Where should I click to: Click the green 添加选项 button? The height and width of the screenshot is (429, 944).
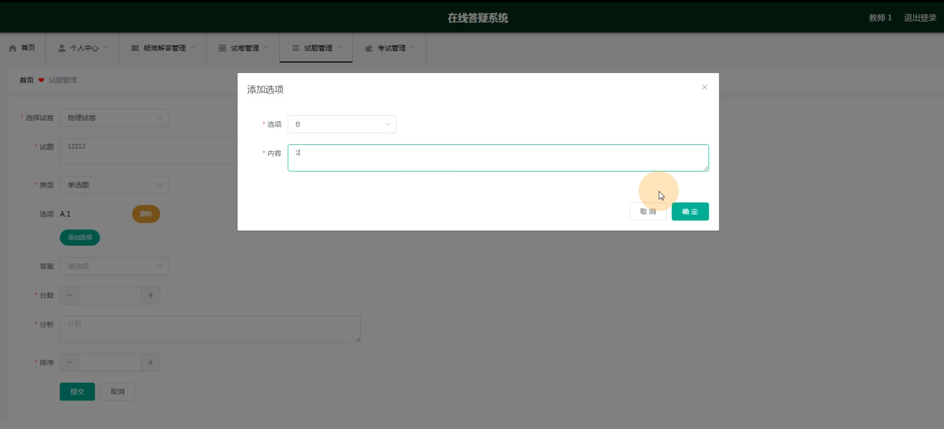point(80,238)
